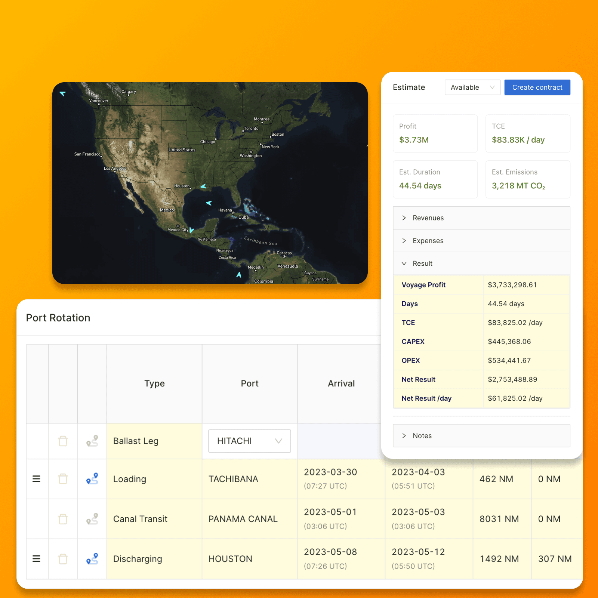Select the vessel marker beside Mexico City
Screen dimensions: 598x598
(191, 230)
